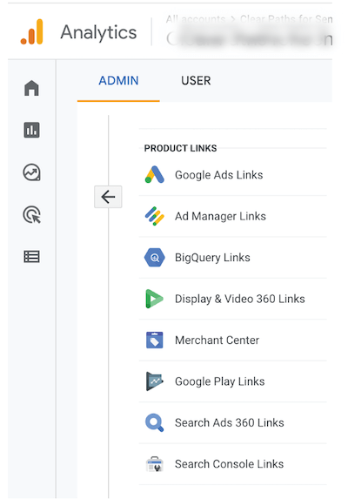Viewport: 348px width, 499px height.
Task: Switch to the USER tab
Action: (x=196, y=81)
